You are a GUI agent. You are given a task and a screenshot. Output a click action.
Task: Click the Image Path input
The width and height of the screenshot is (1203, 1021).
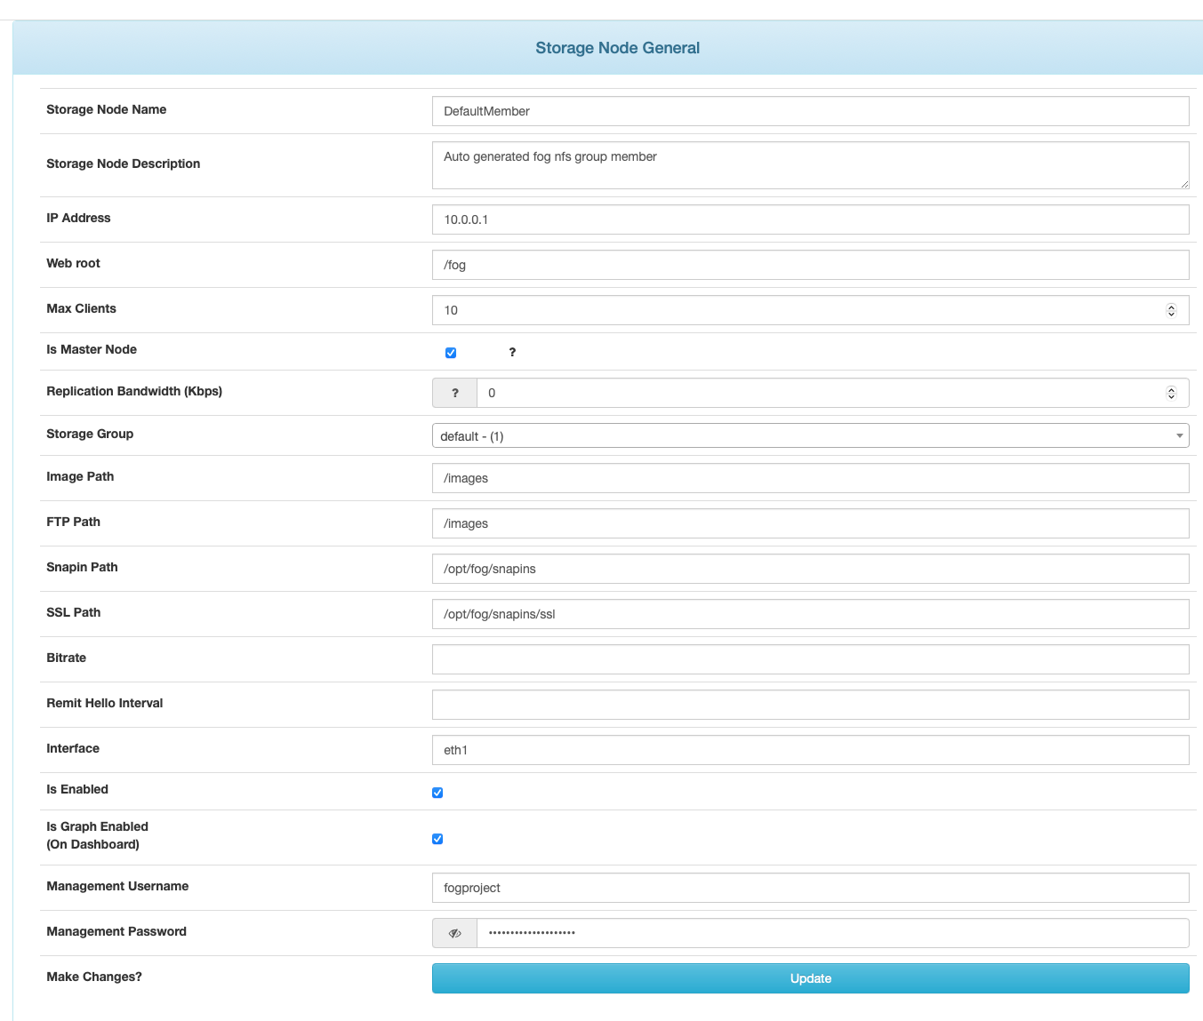(x=811, y=478)
